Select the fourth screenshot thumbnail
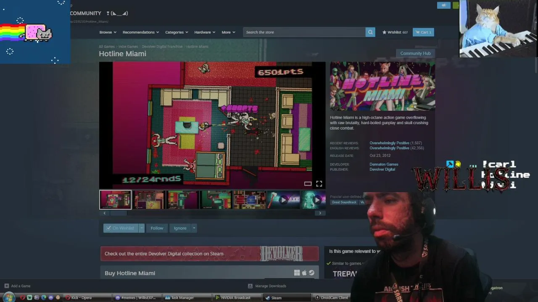 coord(216,200)
